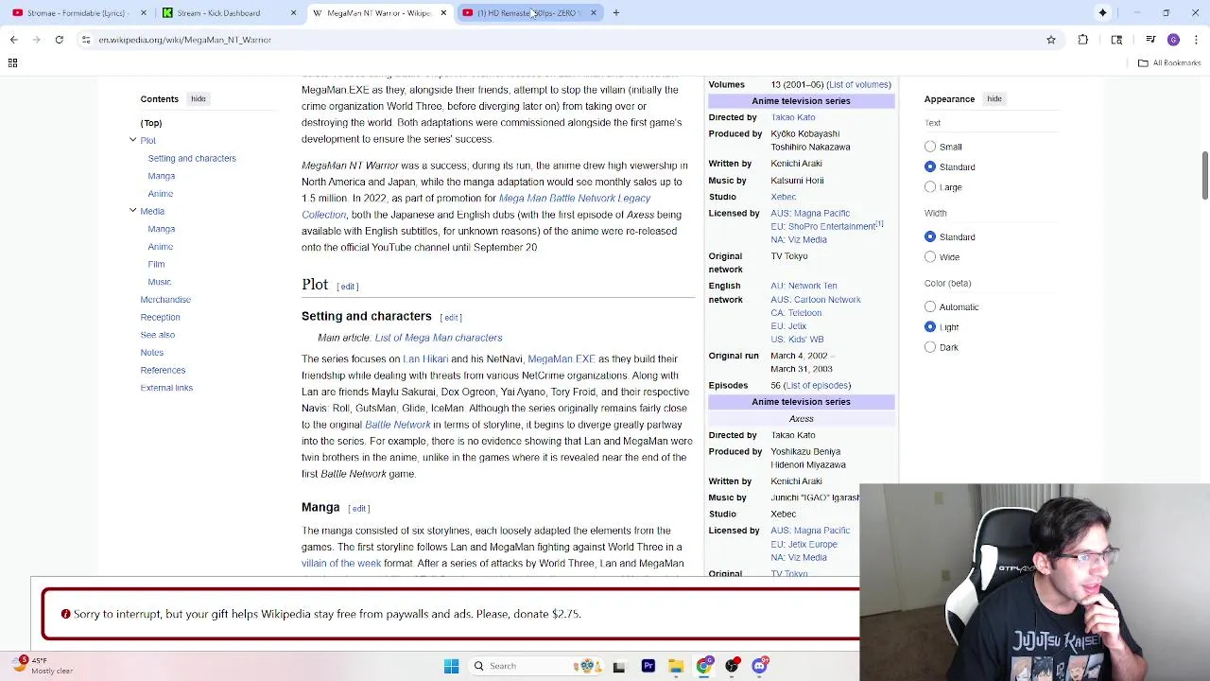Go to Merchandise in Contents
This screenshot has width=1210, height=681.
click(165, 300)
